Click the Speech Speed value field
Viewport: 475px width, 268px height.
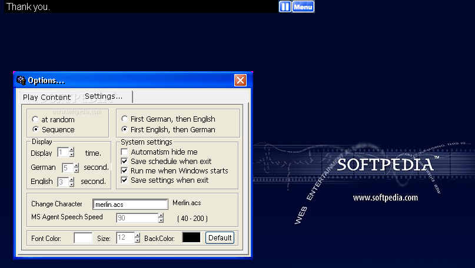(x=137, y=218)
